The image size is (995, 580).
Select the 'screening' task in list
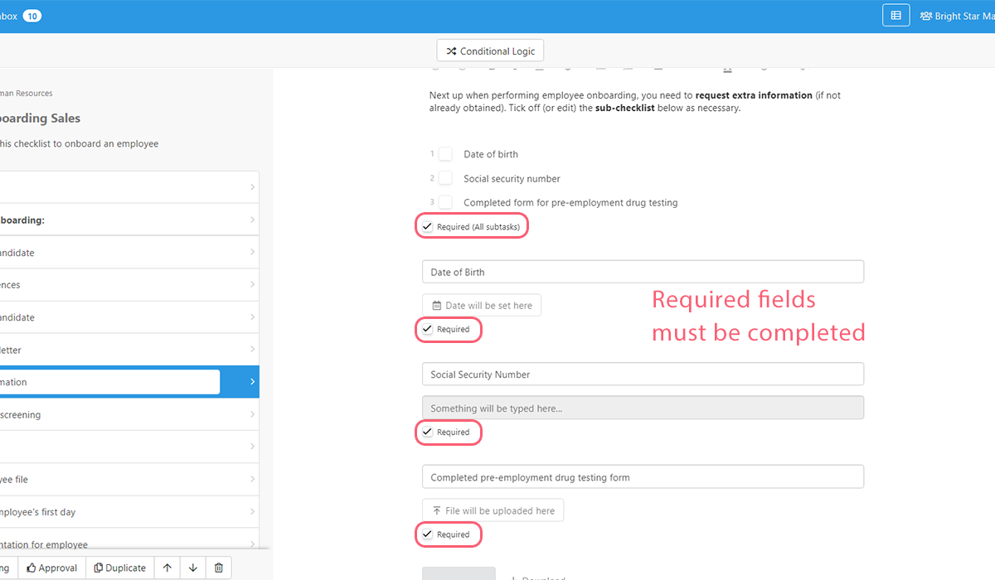[129, 415]
